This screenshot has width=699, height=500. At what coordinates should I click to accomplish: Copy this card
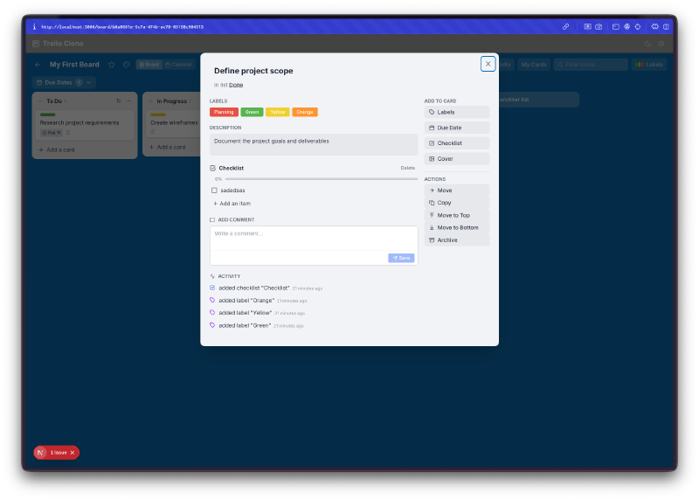pos(456,203)
